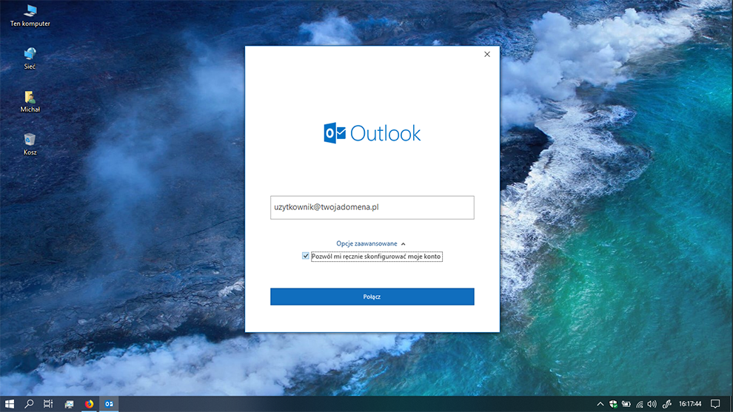733x412 pixels.
Task: Click the email address input field
Action: click(x=372, y=208)
